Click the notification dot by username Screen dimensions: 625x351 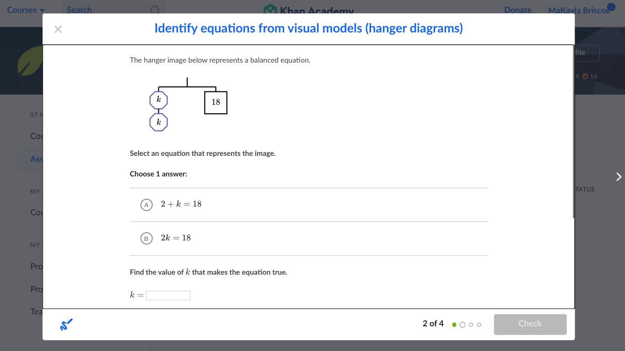pyautogui.click(x=611, y=7)
